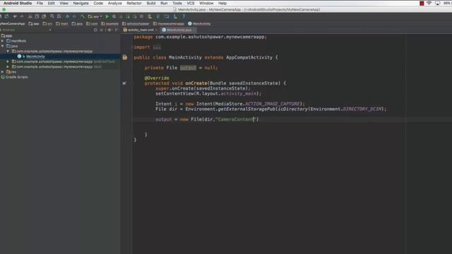
Task: Open the Build menu
Action: tap(151, 3)
